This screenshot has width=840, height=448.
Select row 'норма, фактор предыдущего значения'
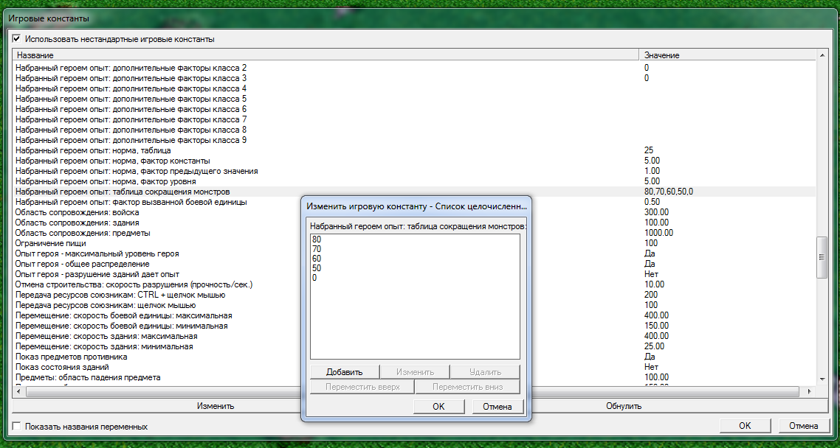[414, 171]
